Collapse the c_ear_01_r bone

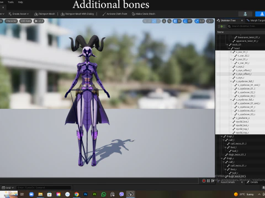click(231, 59)
